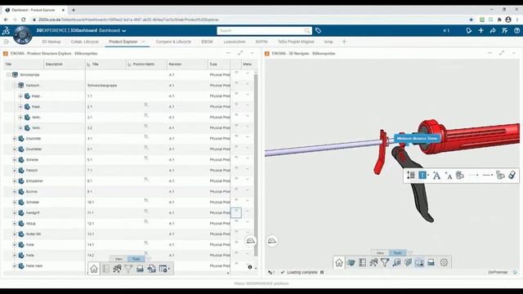Click the round floating button in 3D Navigate viewer

(x=272, y=241)
